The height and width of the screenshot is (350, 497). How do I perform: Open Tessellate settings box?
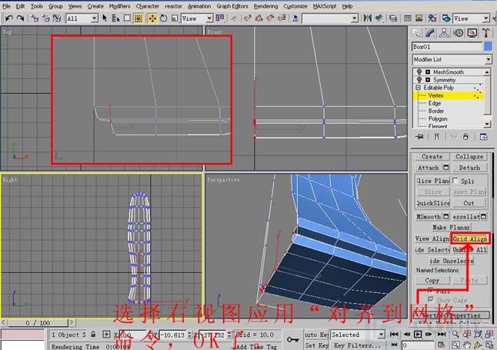(x=483, y=216)
